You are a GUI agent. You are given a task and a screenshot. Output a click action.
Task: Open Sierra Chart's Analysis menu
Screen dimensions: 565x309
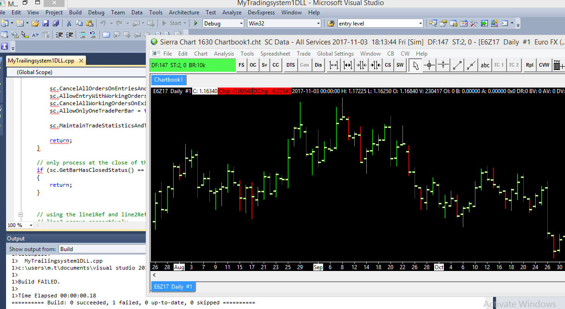(224, 54)
